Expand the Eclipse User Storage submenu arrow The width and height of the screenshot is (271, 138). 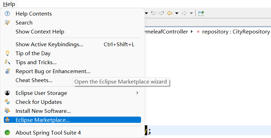[137, 93]
